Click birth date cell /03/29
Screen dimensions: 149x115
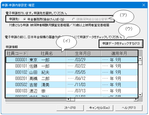[83, 60]
